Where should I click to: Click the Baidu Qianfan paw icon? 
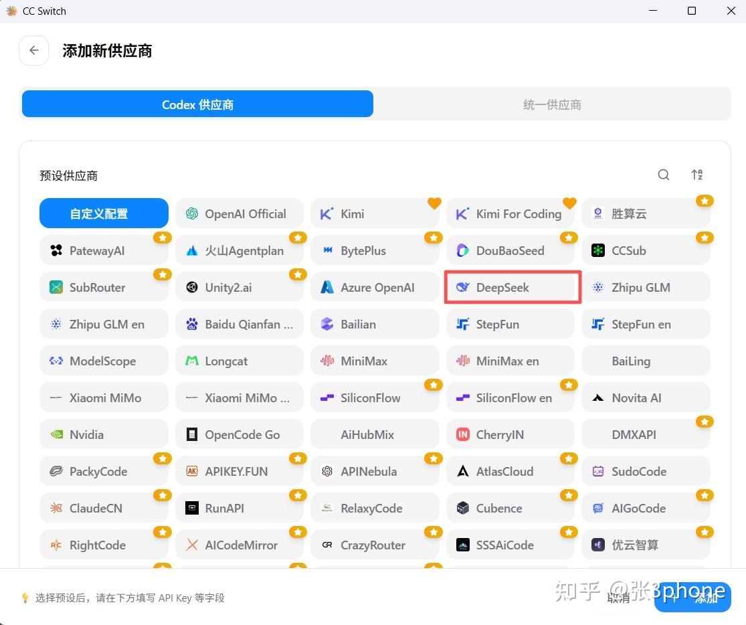192,324
